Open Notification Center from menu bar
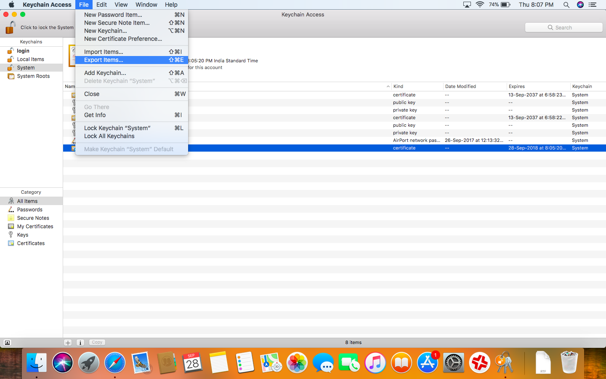 (593, 5)
